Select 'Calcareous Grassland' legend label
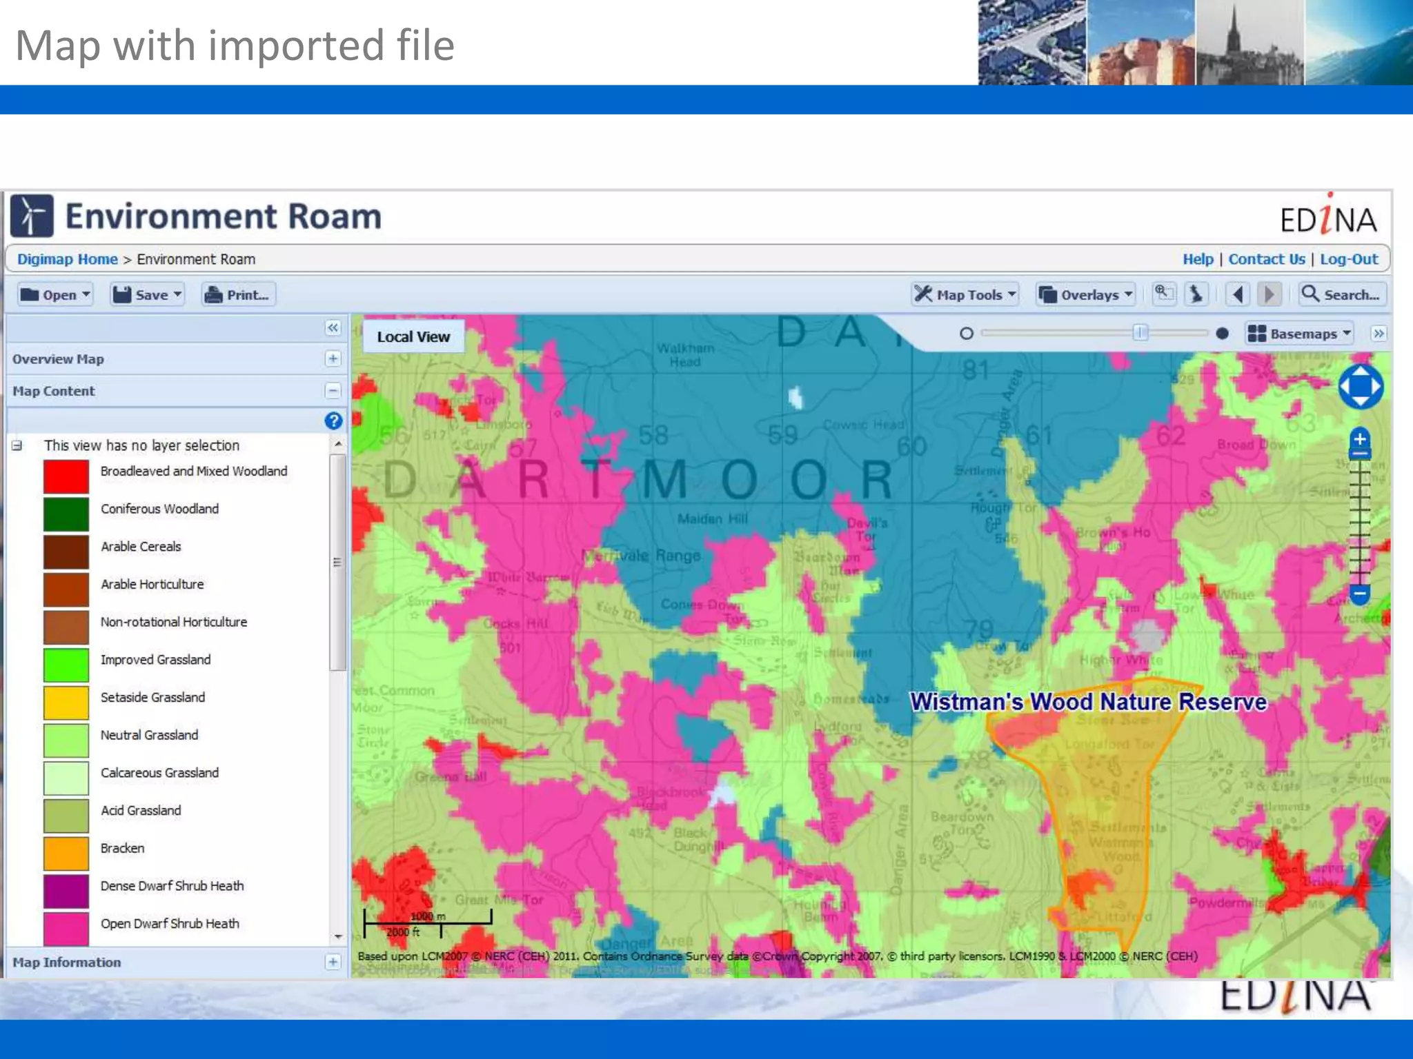 tap(160, 773)
